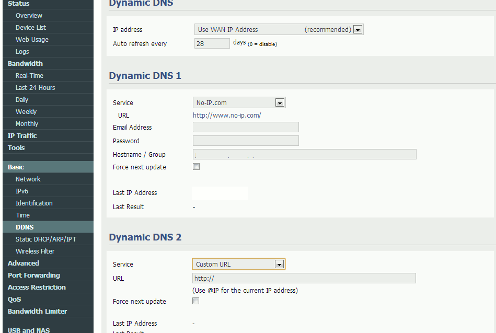Click the Custom URL text field
This screenshot has height=333, width=496.
[x=304, y=279]
